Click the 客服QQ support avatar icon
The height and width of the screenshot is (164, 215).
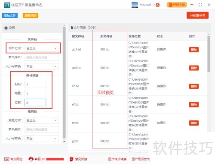pos(31,159)
